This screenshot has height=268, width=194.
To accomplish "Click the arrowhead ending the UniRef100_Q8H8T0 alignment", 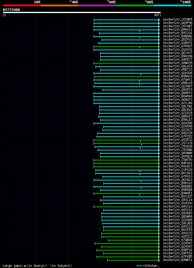I will (159, 93).
